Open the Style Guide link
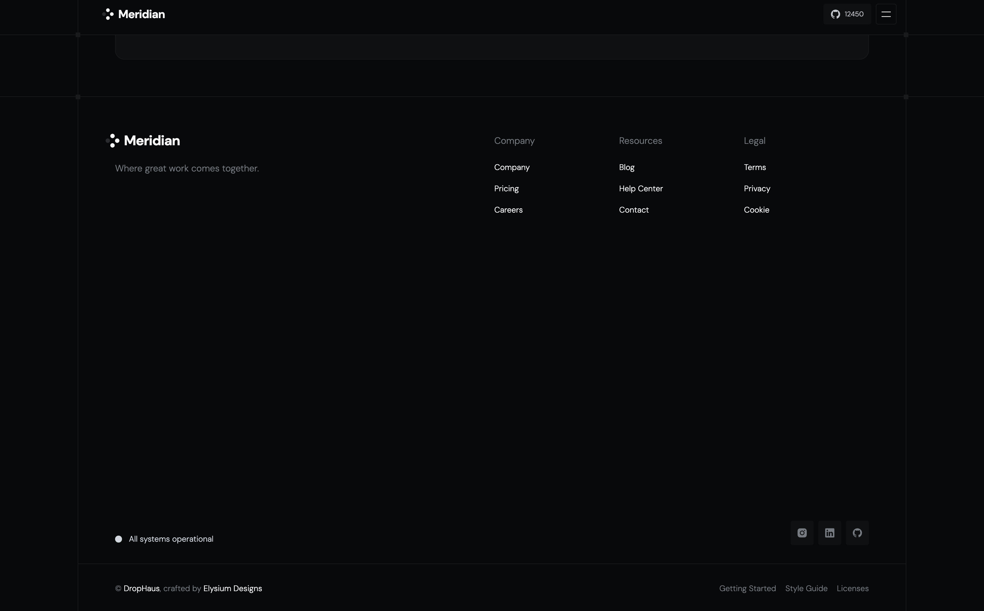 pyautogui.click(x=806, y=588)
